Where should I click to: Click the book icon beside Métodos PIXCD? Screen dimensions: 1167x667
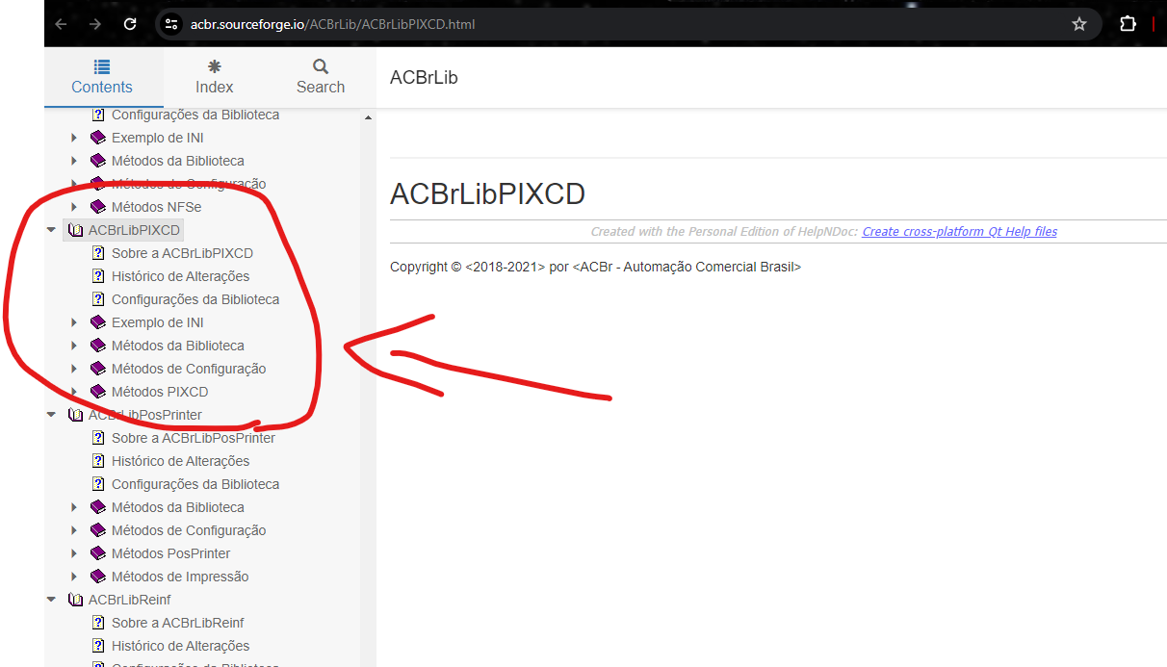point(97,392)
